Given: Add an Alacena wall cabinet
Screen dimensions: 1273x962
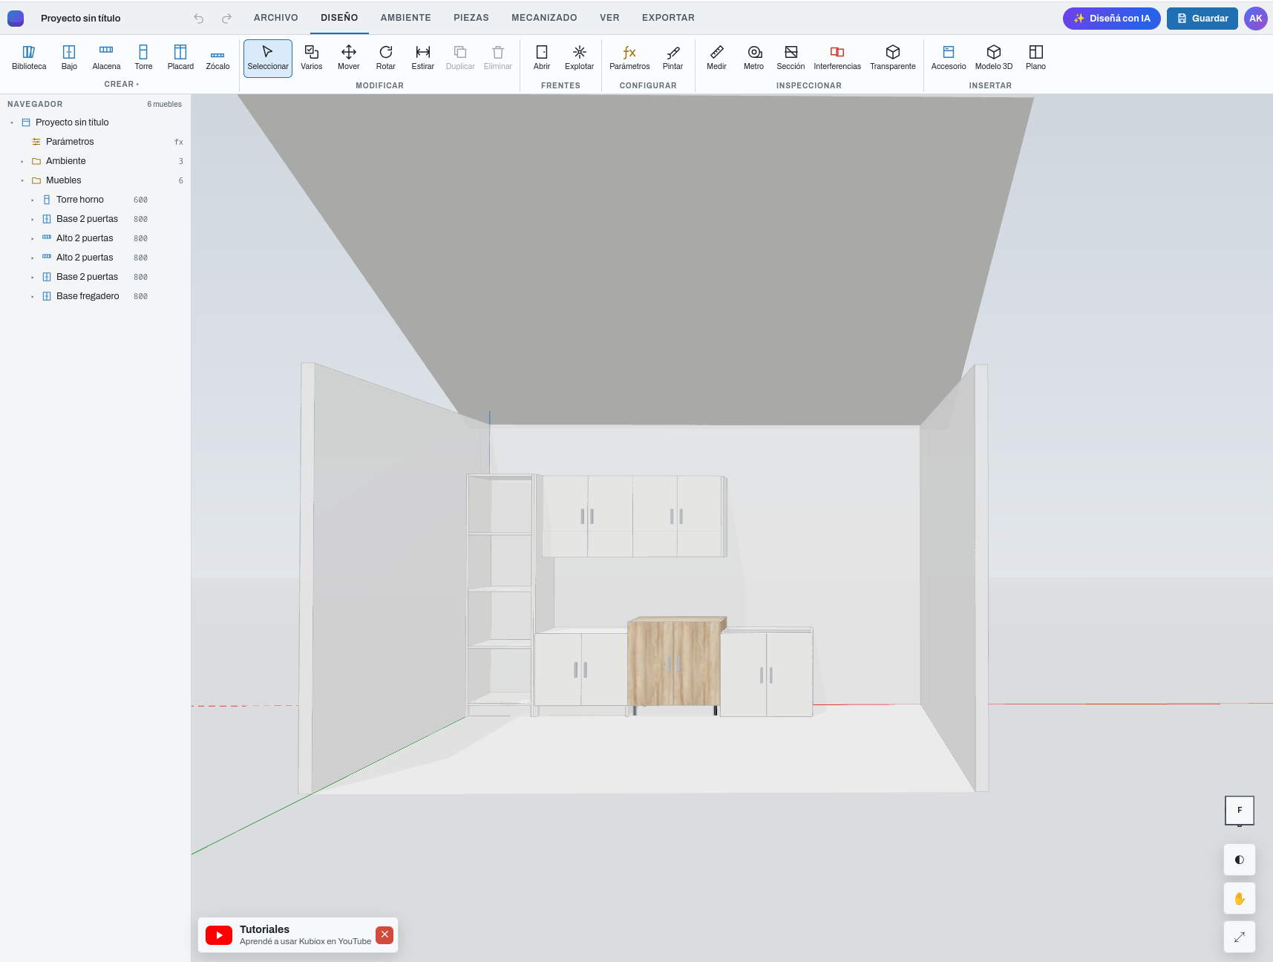Looking at the screenshot, I should [106, 58].
